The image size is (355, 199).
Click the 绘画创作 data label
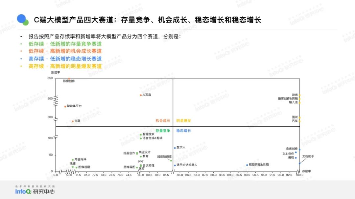129,153
